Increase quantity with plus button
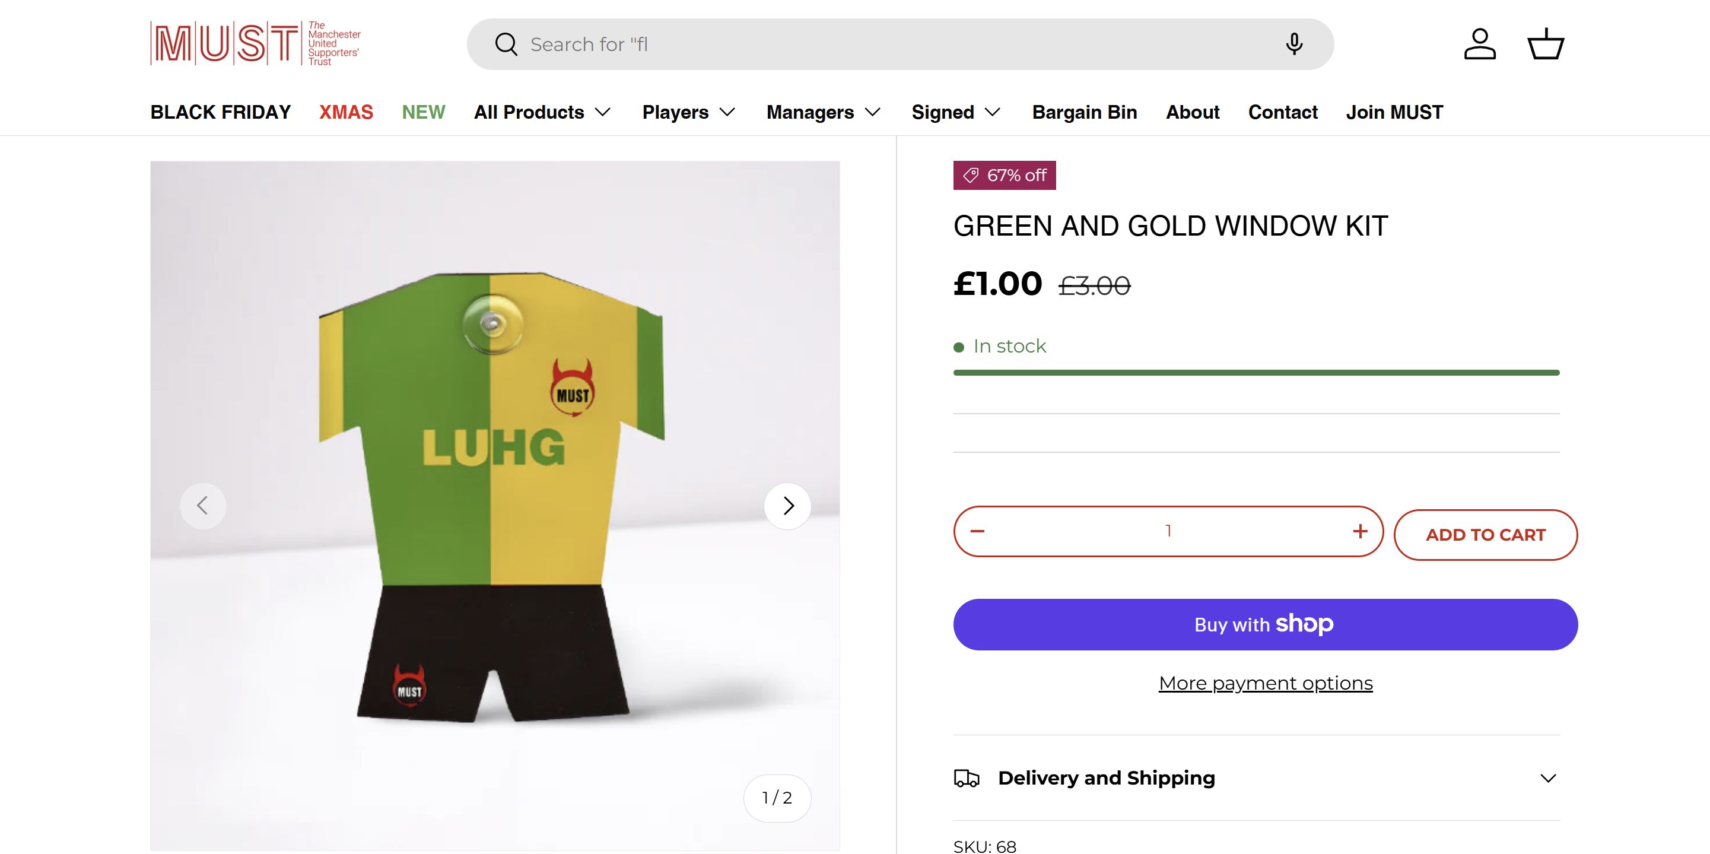Viewport: 1710px width, 854px height. pos(1359,531)
